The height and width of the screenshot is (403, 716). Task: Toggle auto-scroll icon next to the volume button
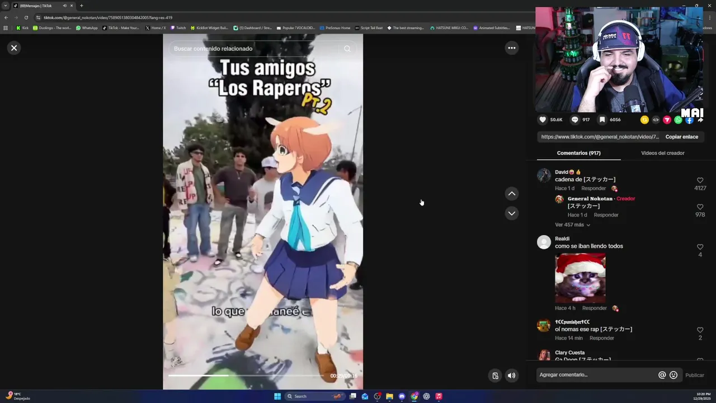click(495, 376)
